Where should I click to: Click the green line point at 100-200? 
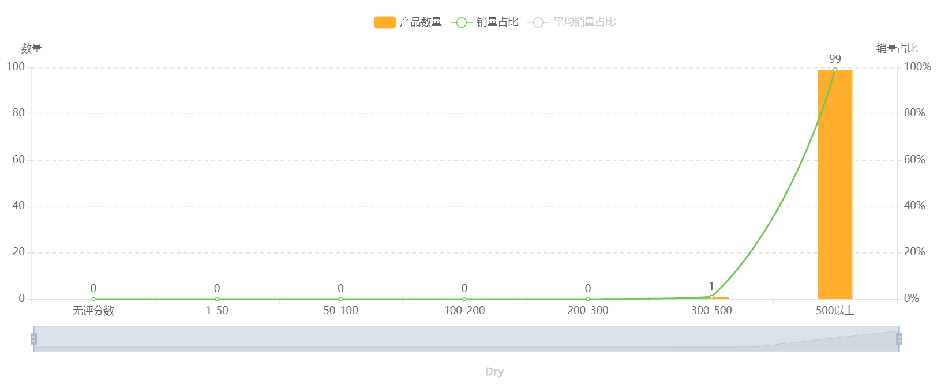point(464,299)
